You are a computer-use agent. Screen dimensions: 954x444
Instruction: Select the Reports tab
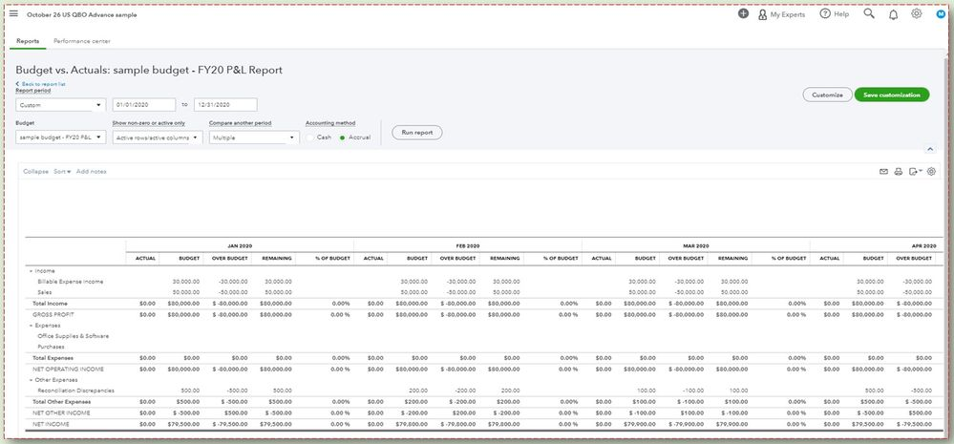tap(28, 41)
